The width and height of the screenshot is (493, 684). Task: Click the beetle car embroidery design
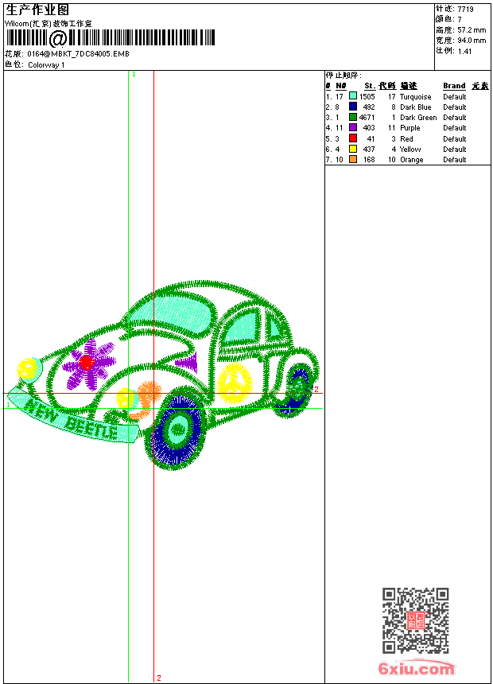pos(165,375)
